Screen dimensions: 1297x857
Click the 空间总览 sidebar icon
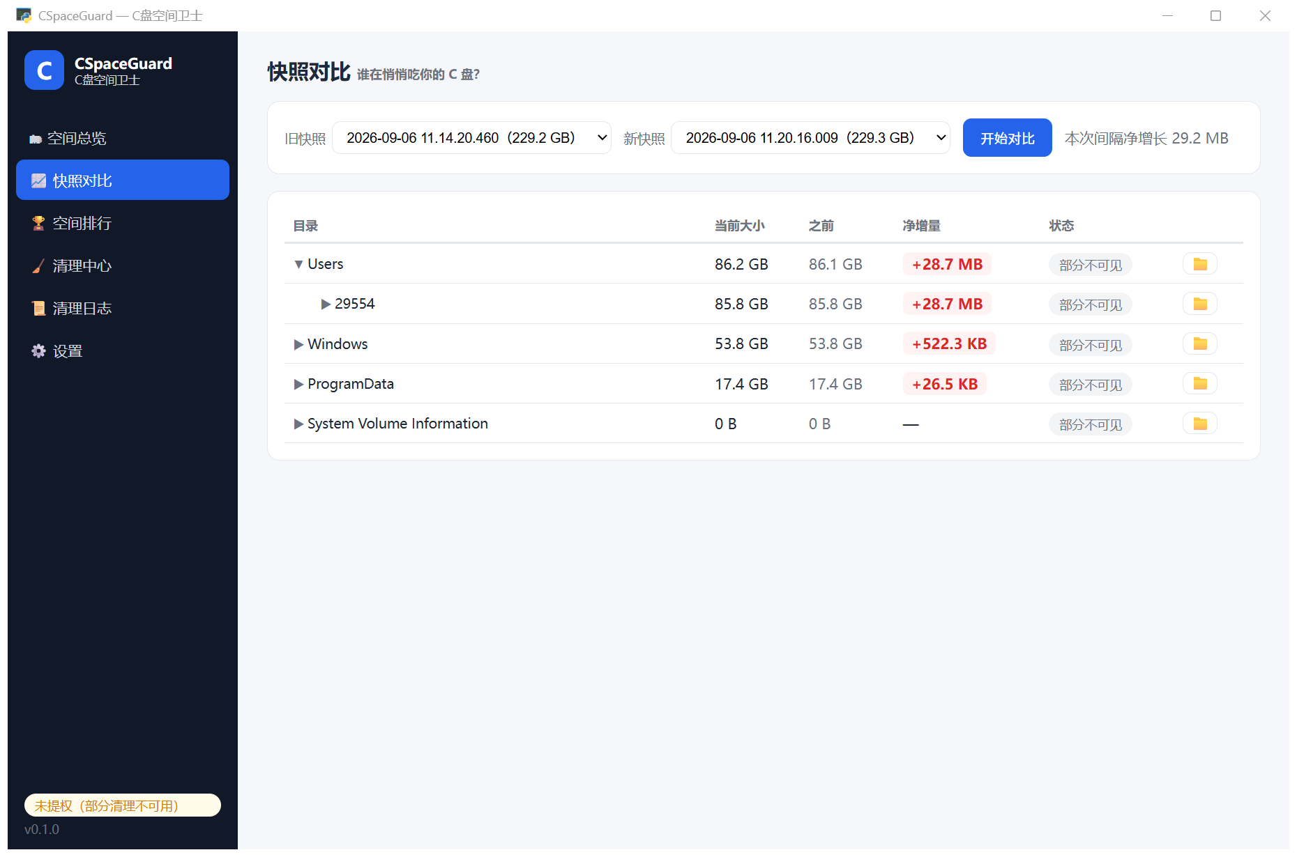[x=36, y=139]
